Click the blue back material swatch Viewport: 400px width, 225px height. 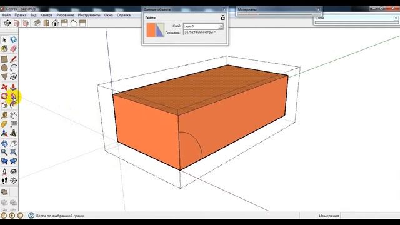coord(160,31)
